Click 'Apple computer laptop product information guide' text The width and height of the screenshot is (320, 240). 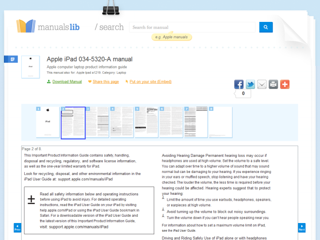coord(87,67)
